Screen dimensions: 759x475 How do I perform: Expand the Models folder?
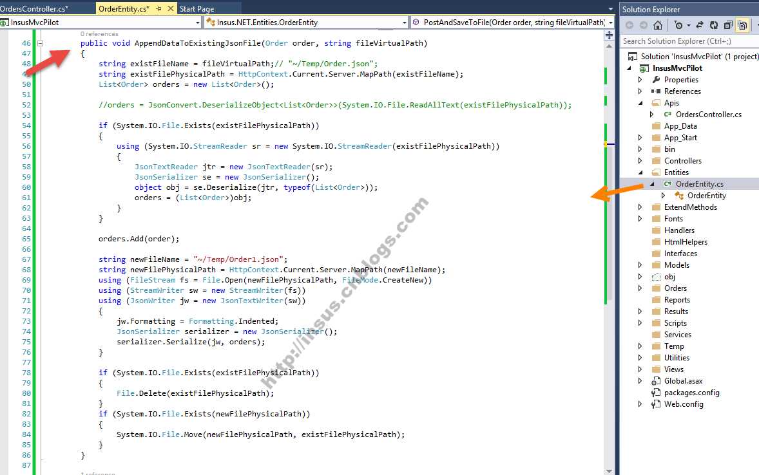(640, 265)
